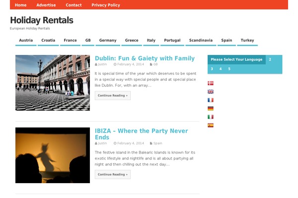This screenshot has width=298, height=198.
Task: Select the Danish flag language icon
Action: (x=211, y=83)
